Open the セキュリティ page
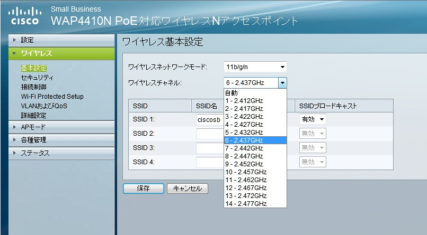The image size is (427, 235). pos(37,77)
